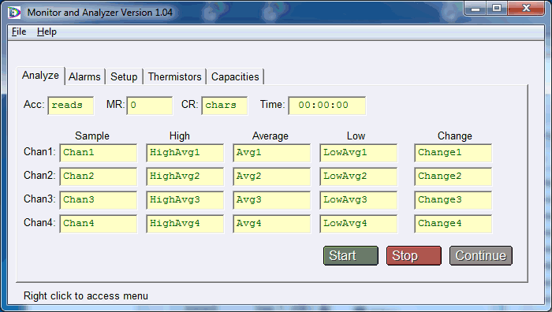Select the Analyze tab
The height and width of the screenshot is (312, 552).
point(40,76)
